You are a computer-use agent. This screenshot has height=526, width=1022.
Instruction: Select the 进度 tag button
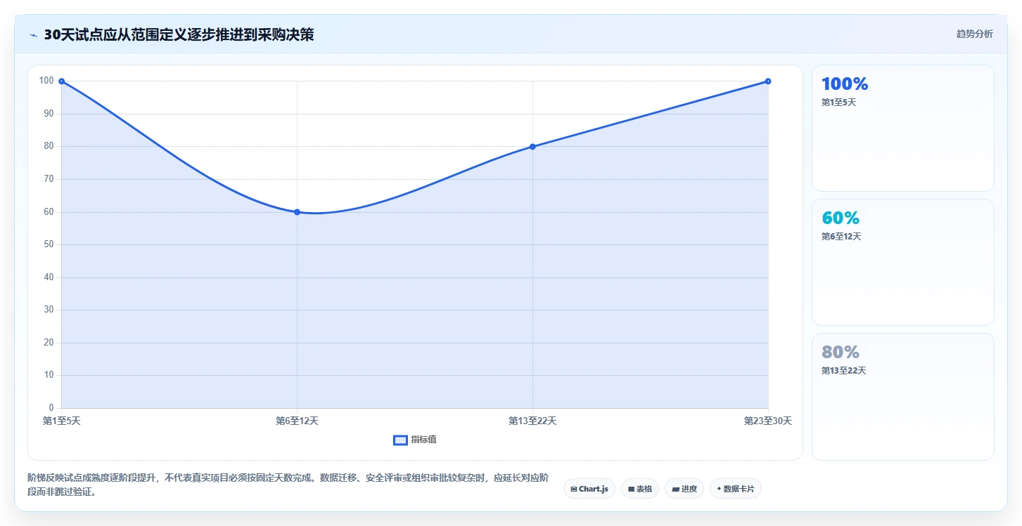pyautogui.click(x=684, y=489)
